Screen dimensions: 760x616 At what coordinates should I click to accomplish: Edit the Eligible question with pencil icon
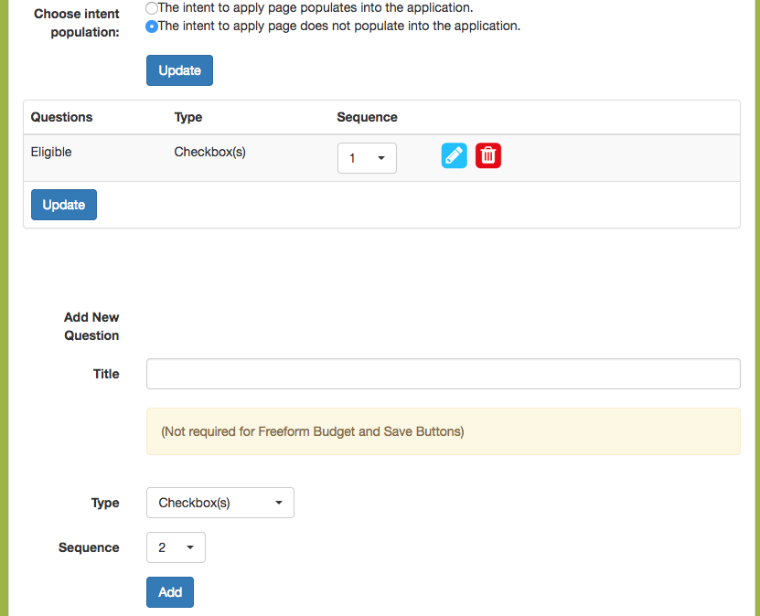tap(454, 155)
